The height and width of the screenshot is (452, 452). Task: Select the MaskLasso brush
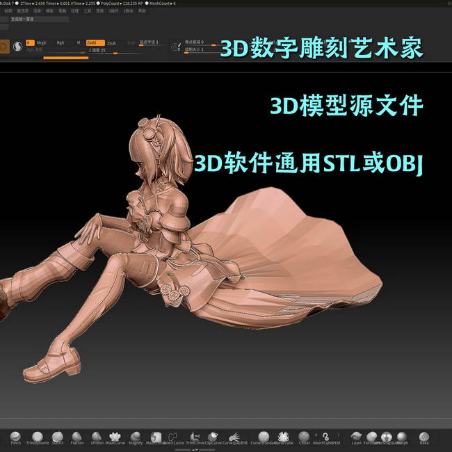[156, 437]
